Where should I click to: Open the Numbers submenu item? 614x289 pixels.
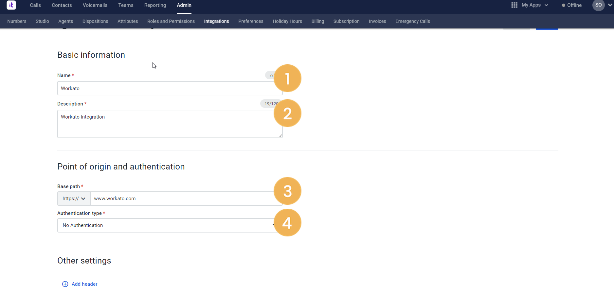point(17,21)
